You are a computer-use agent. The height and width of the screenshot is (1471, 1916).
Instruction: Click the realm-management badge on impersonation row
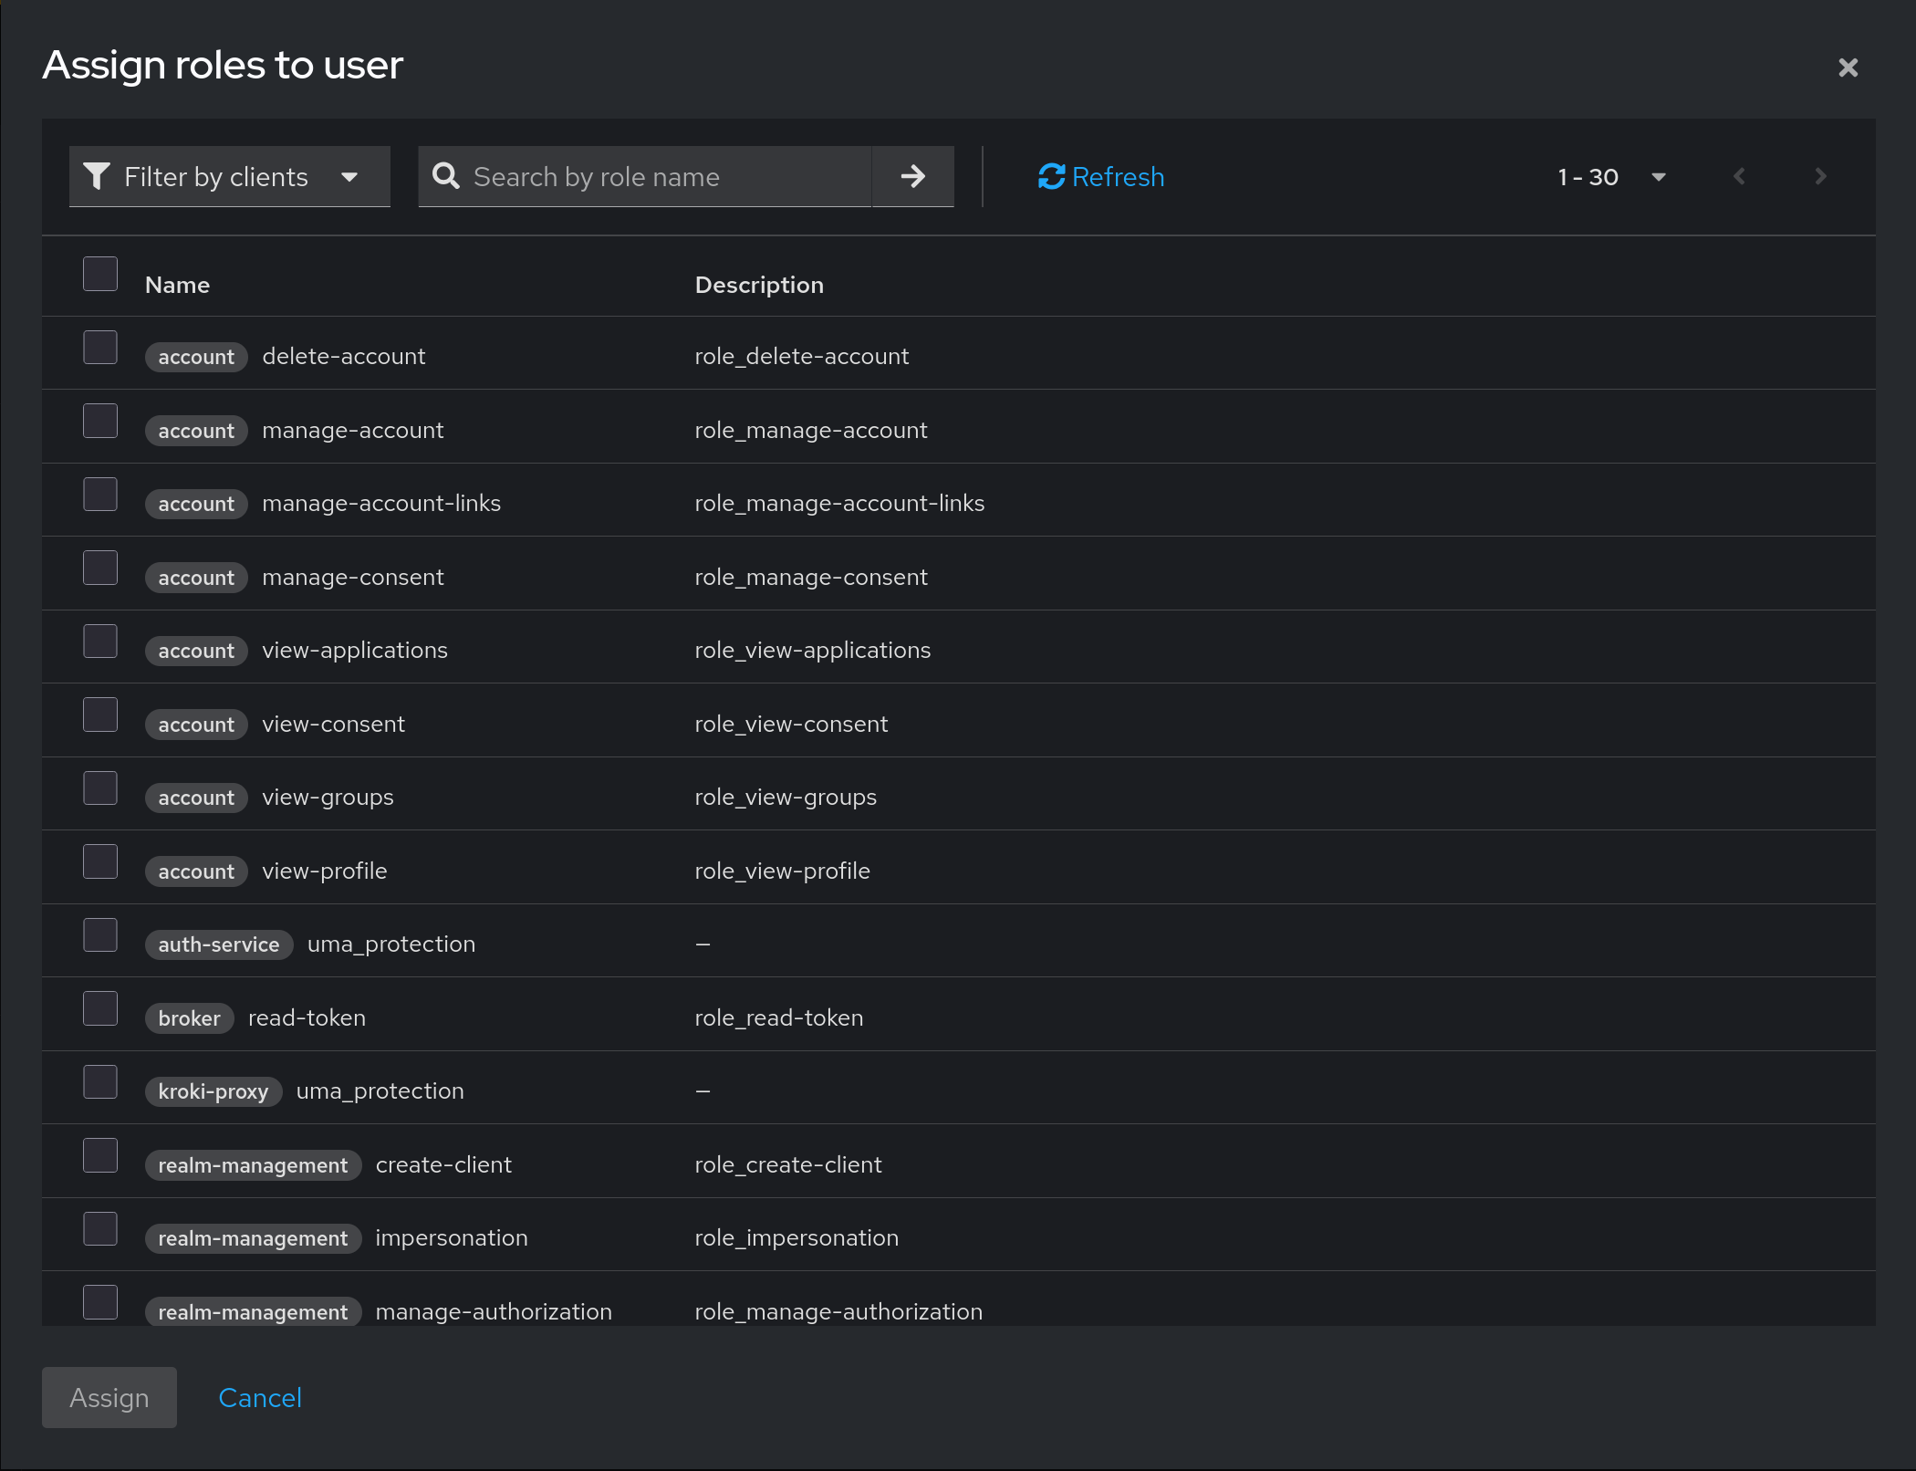(253, 1238)
